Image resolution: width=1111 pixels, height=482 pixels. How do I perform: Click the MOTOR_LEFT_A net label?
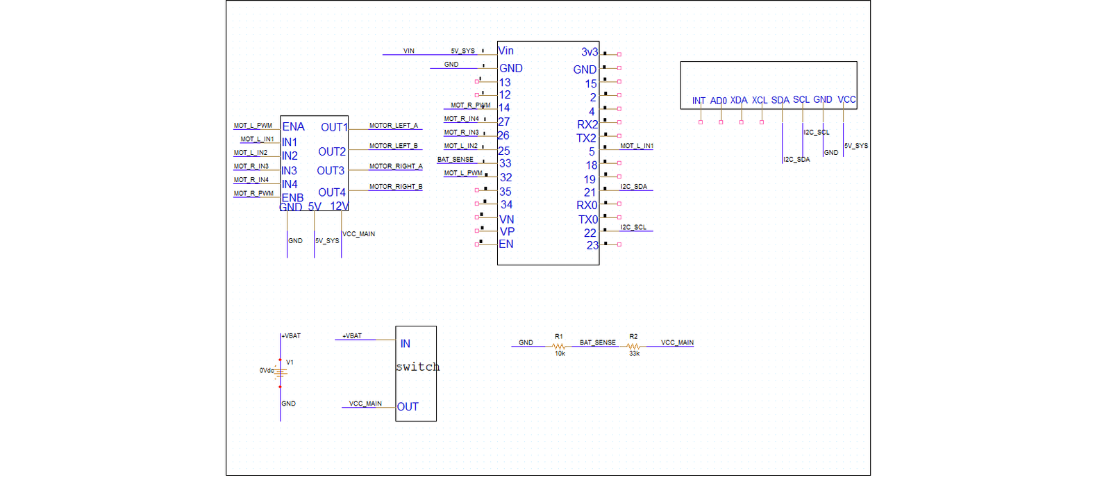pos(394,126)
